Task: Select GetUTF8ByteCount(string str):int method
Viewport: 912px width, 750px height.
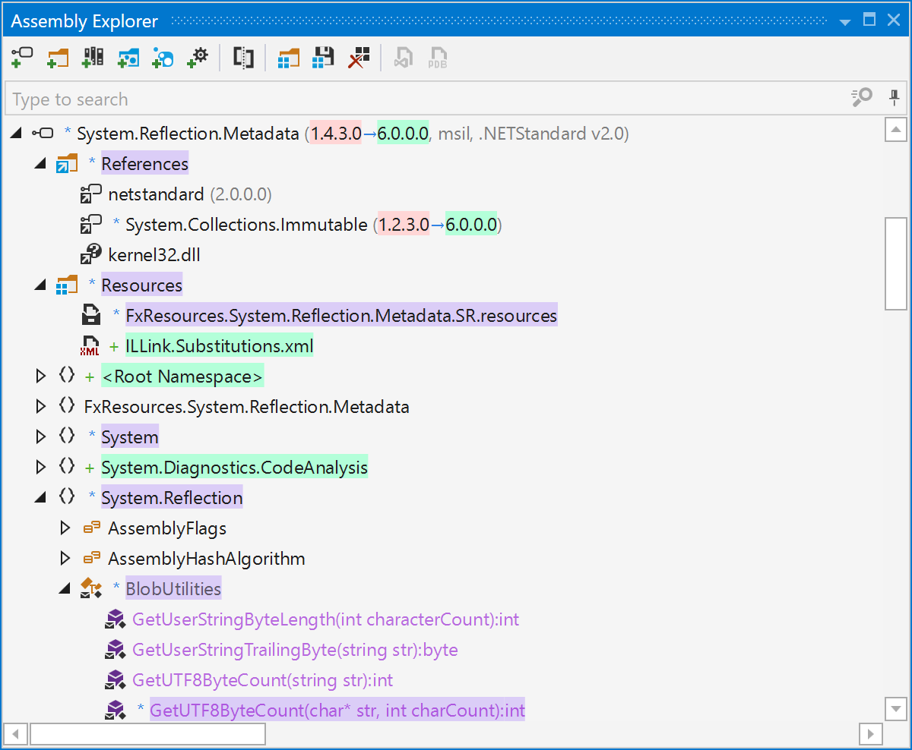Action: (262, 680)
